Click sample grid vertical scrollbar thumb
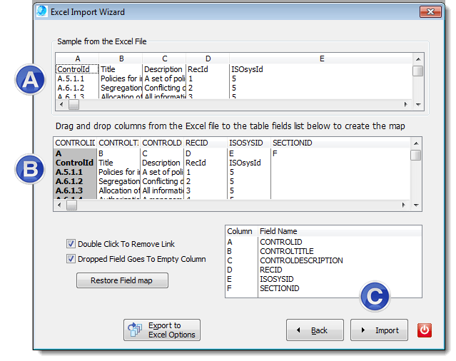Screen dimensions: 456x361 pyautogui.click(x=418, y=71)
